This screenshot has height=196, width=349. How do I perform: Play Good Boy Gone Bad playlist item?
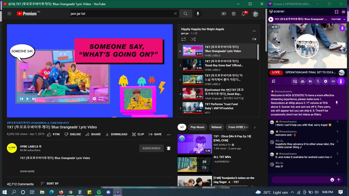pyautogui.click(x=217, y=65)
